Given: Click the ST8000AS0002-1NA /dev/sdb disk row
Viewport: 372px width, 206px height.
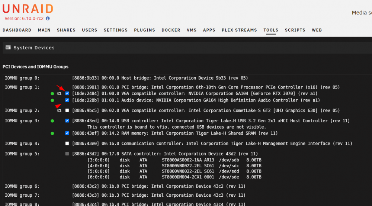Looking at the screenshot, I should click(174, 160).
